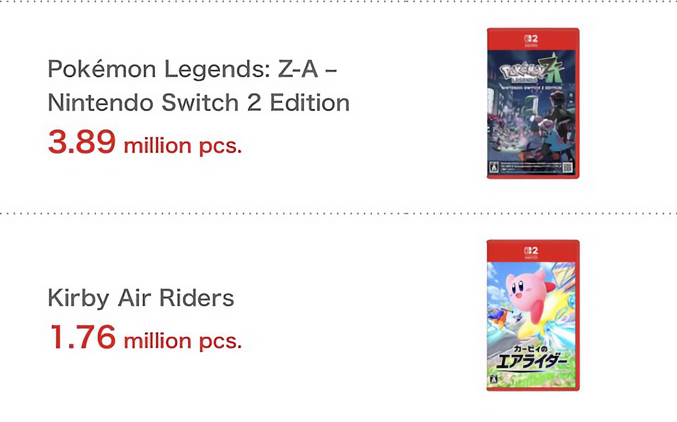Click "million pcs." next to 3.89
The height and width of the screenshot is (422, 677).
[183, 146]
